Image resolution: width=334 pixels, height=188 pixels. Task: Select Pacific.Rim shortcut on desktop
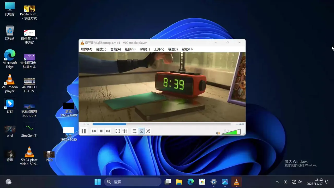click(x=29, y=13)
